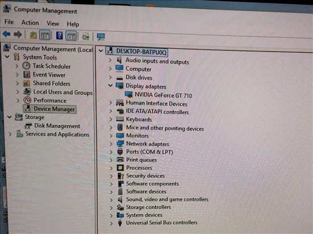
Task: Click the Forward arrow toolbar icon
Action: (18, 35)
